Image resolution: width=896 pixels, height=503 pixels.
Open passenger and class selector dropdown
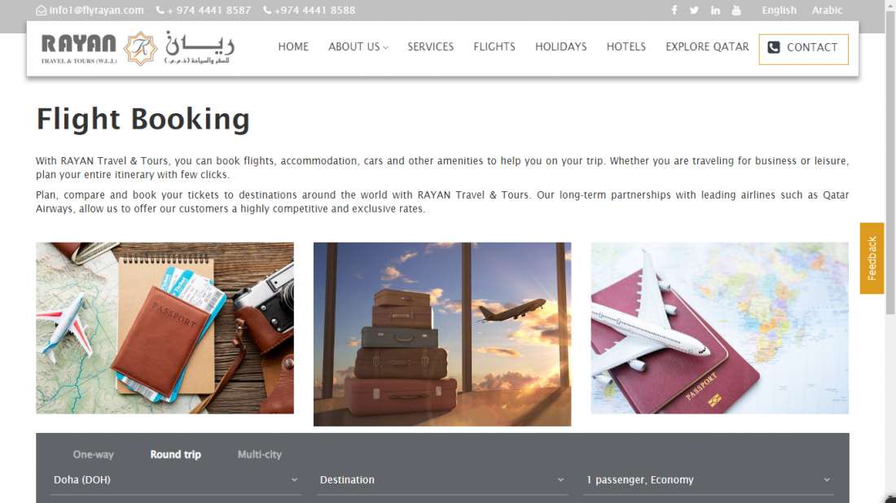click(708, 480)
